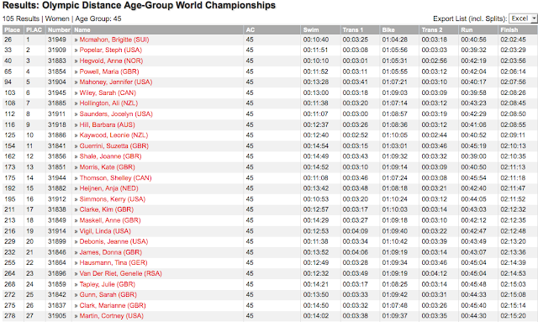Viewport: 538px width, 322px height.
Task: Open Clarke, Kim (GBR) link
Action: [107, 209]
